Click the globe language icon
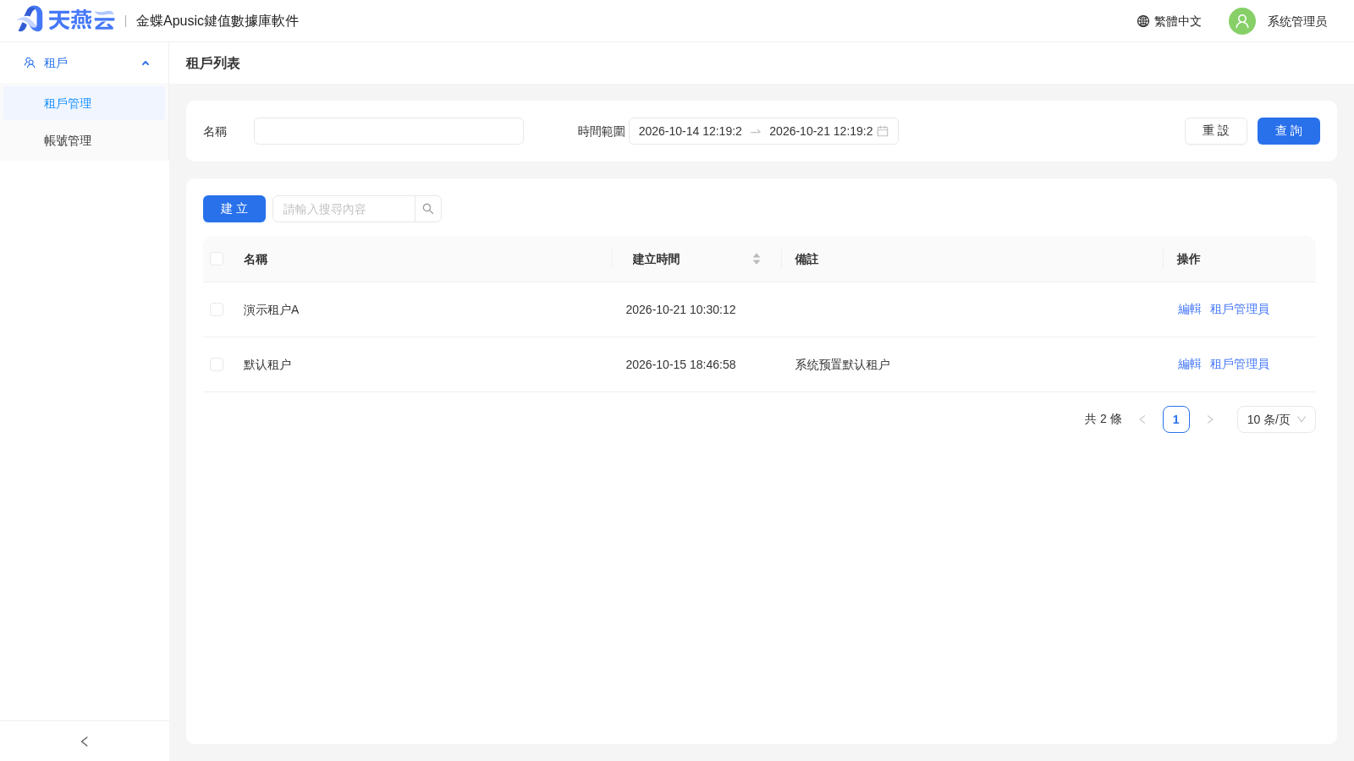Viewport: 1354px width, 761px height. pyautogui.click(x=1143, y=21)
